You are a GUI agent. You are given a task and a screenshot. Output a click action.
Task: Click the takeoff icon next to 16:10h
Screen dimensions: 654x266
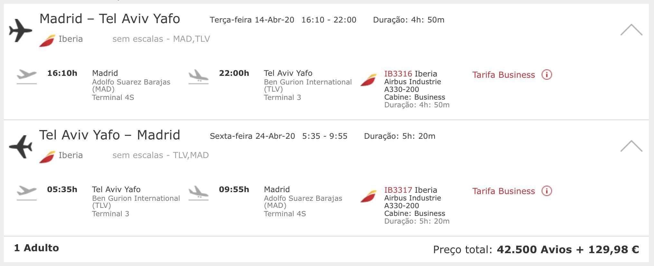[26, 76]
